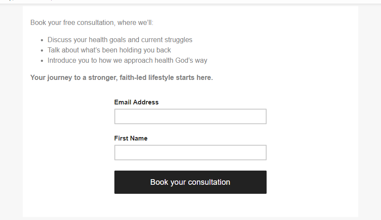The width and height of the screenshot is (381, 220).
Task: Click the First Name label
Action: [131, 138]
